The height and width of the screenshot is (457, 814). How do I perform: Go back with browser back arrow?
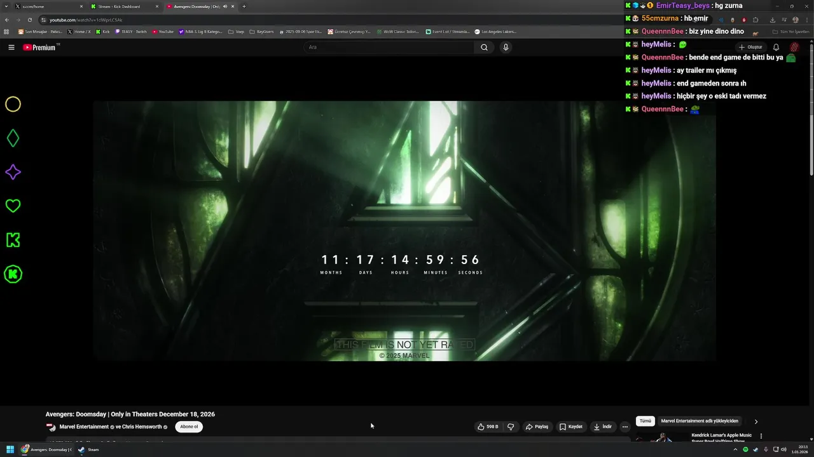(7, 20)
